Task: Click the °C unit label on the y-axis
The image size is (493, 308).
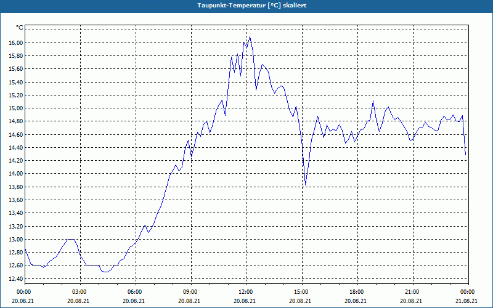Action: point(20,28)
